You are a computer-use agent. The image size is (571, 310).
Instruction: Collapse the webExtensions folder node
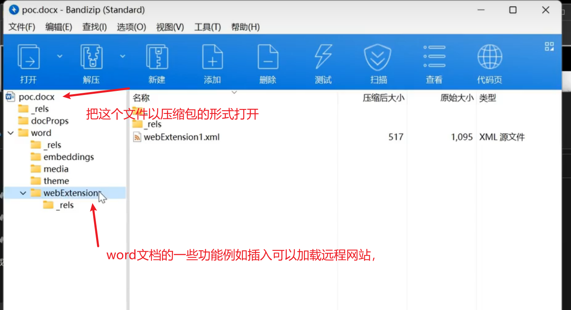pyautogui.click(x=23, y=193)
